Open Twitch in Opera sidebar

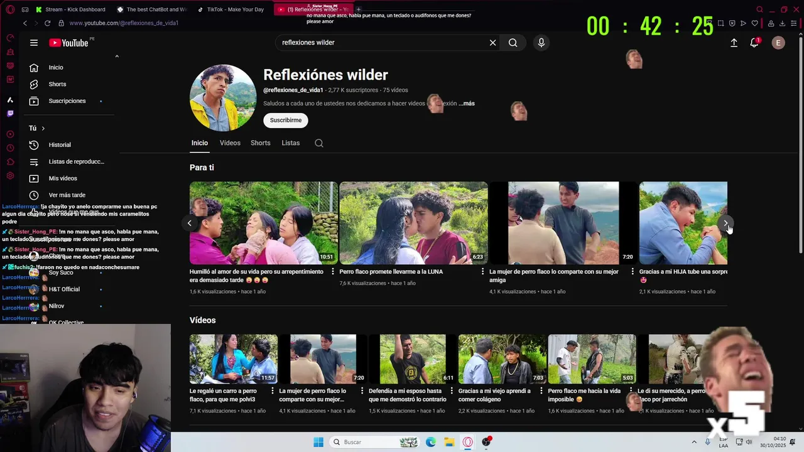(10, 114)
